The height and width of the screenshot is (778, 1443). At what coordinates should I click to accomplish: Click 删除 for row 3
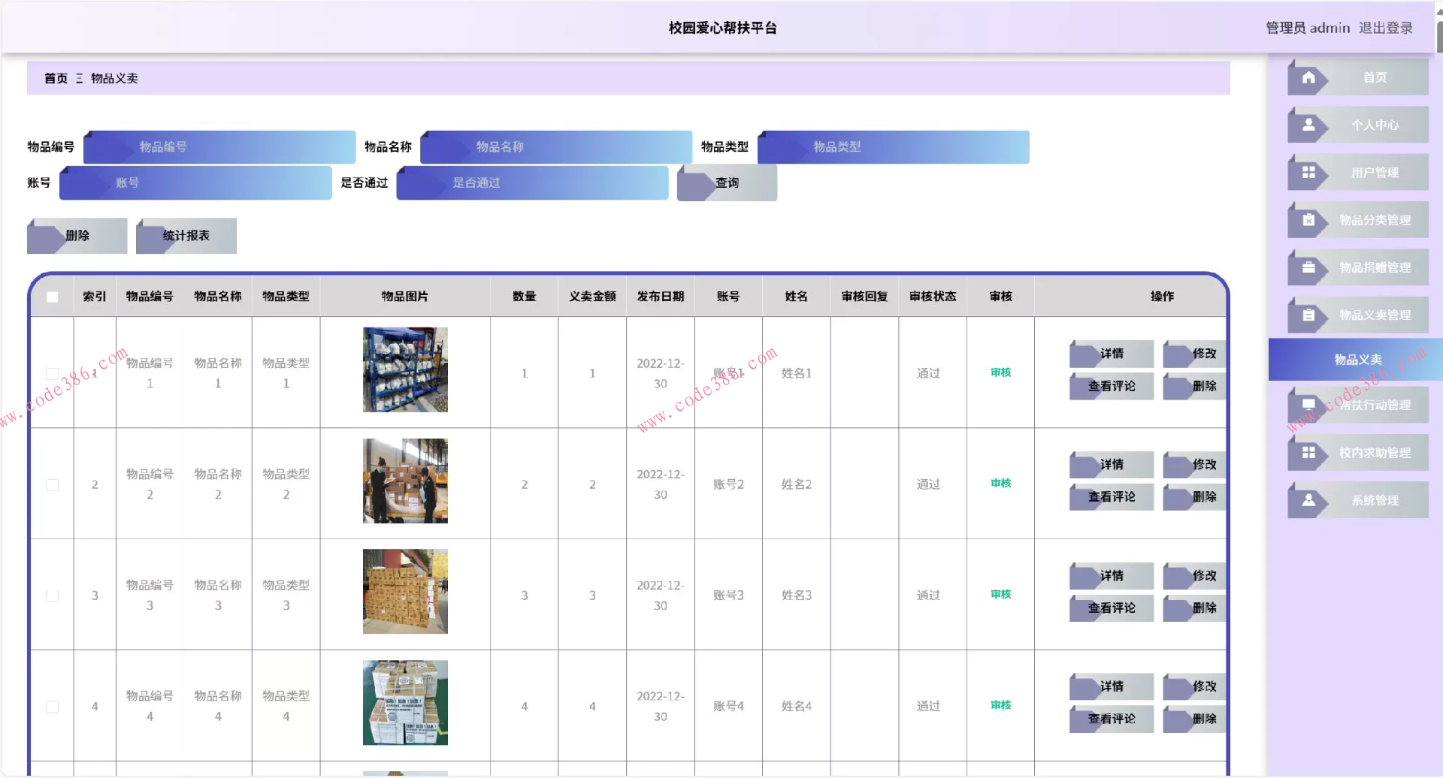tap(1195, 608)
